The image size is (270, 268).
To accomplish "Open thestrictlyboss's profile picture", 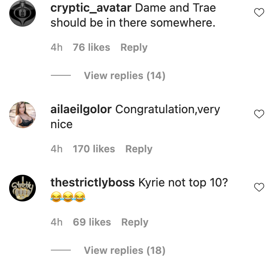I will point(22,188).
